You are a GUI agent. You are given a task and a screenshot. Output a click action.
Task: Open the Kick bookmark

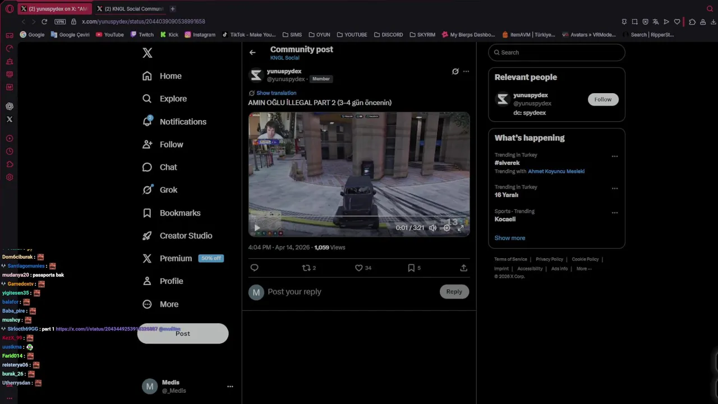(169, 35)
